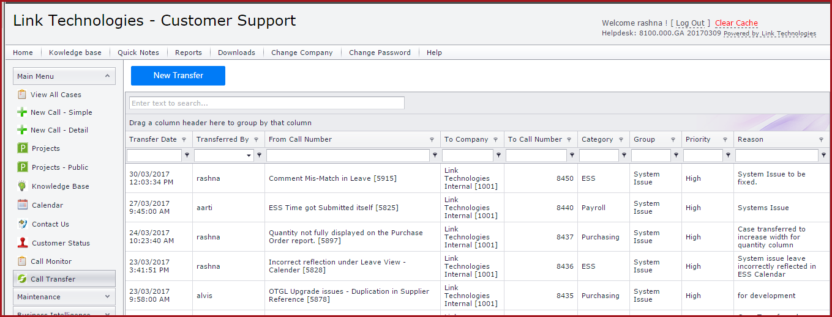Open filter icon in Category header
832x317 pixels.
coord(621,140)
